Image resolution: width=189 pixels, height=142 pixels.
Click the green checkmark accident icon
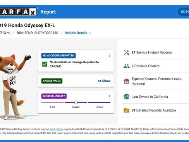[45, 64]
